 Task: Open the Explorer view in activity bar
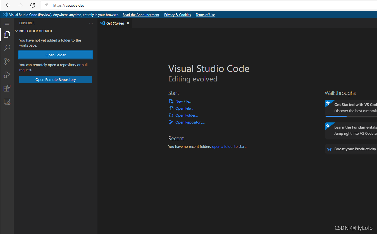(7, 35)
